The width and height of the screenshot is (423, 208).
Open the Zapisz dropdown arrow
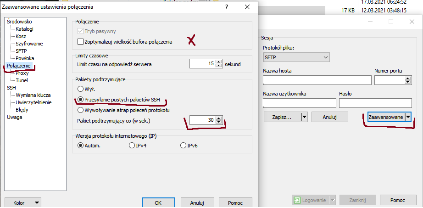[303, 117]
